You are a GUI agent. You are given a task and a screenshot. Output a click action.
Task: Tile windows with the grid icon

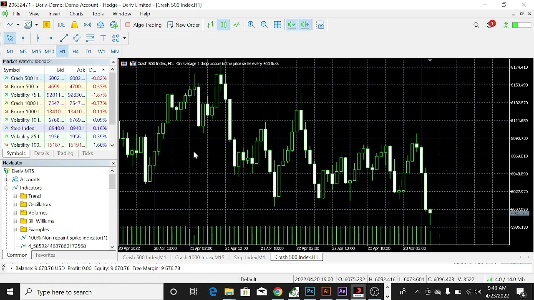(278, 25)
